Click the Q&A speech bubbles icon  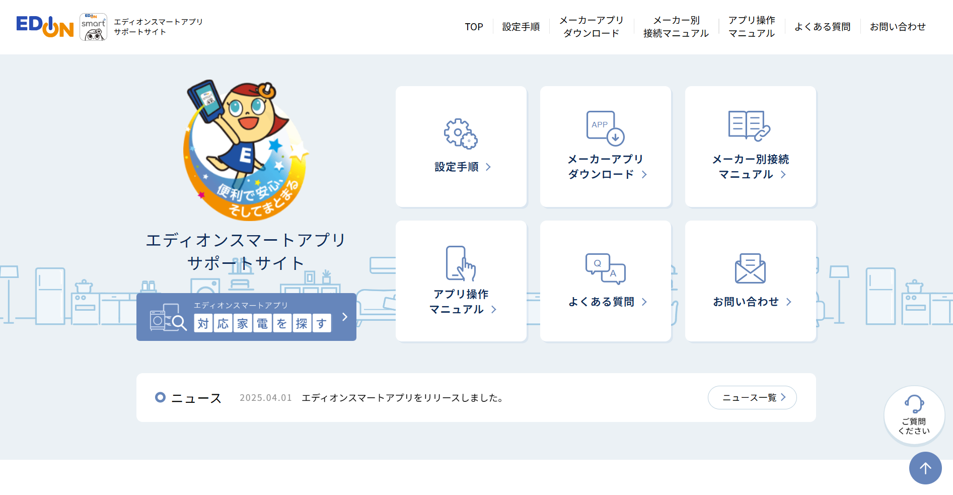pos(605,269)
